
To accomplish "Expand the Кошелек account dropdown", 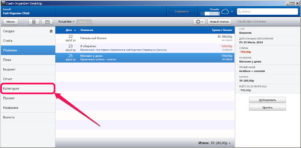I will [x=66, y=22].
